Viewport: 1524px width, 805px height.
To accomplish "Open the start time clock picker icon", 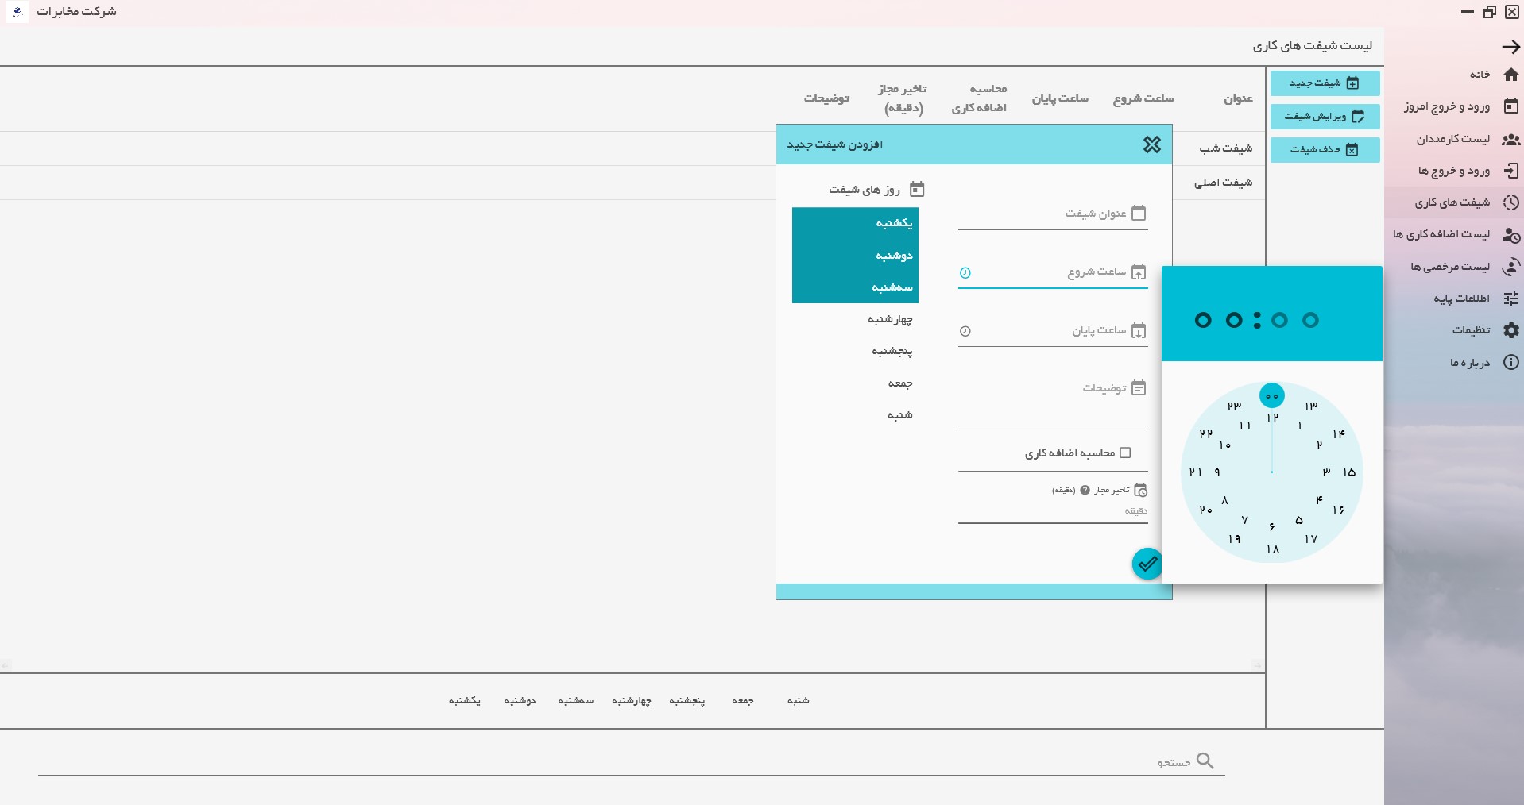I will click(965, 273).
